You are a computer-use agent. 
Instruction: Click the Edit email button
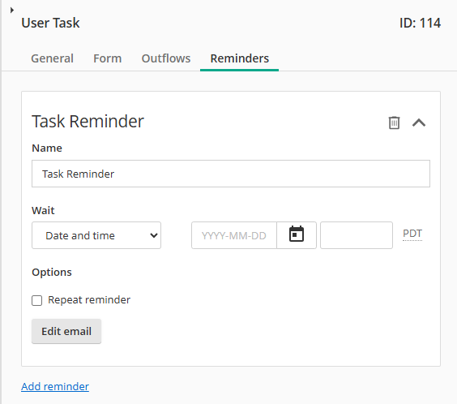(66, 331)
